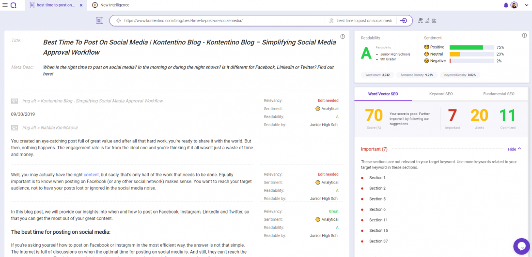This screenshot has width=532, height=257.
Task: Click the meta description text
Action: [x=188, y=71]
